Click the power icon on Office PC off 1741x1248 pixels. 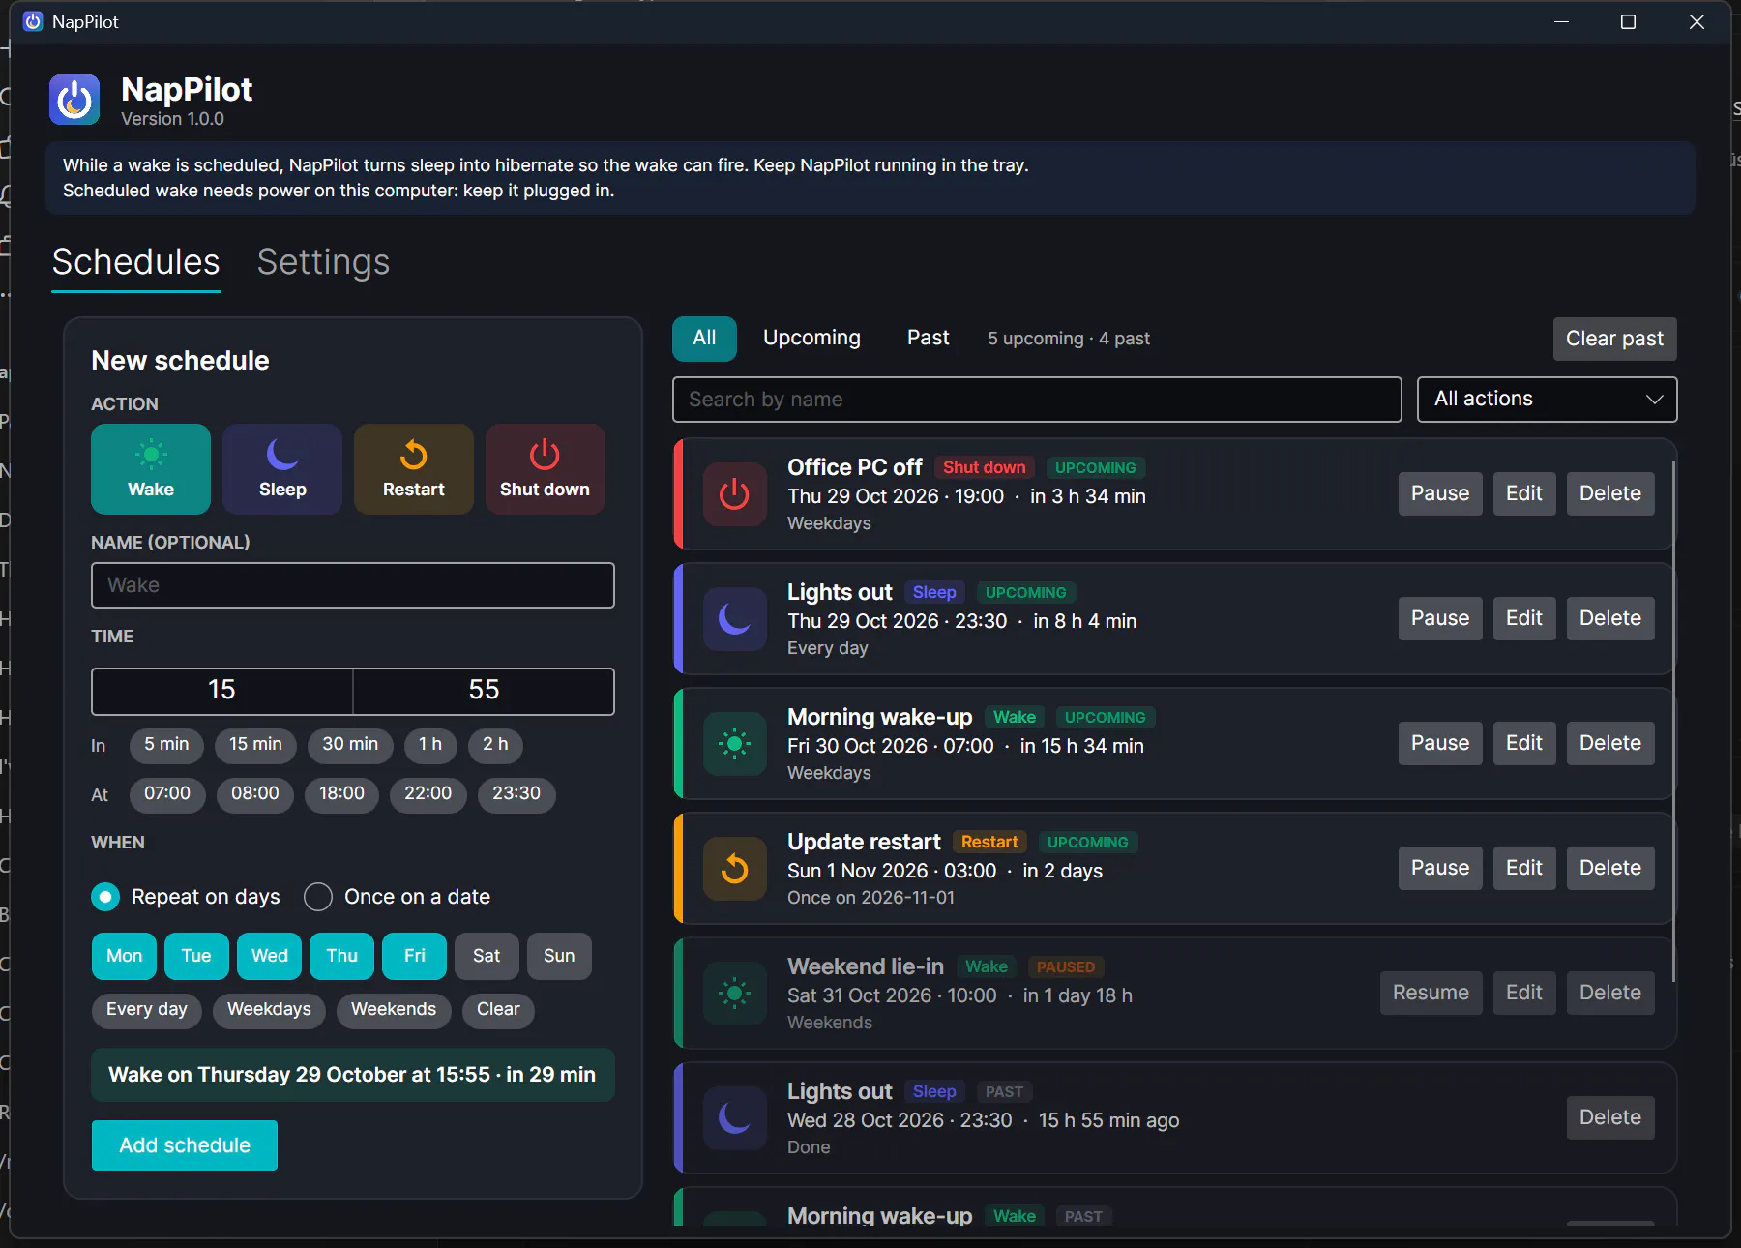[x=735, y=494]
